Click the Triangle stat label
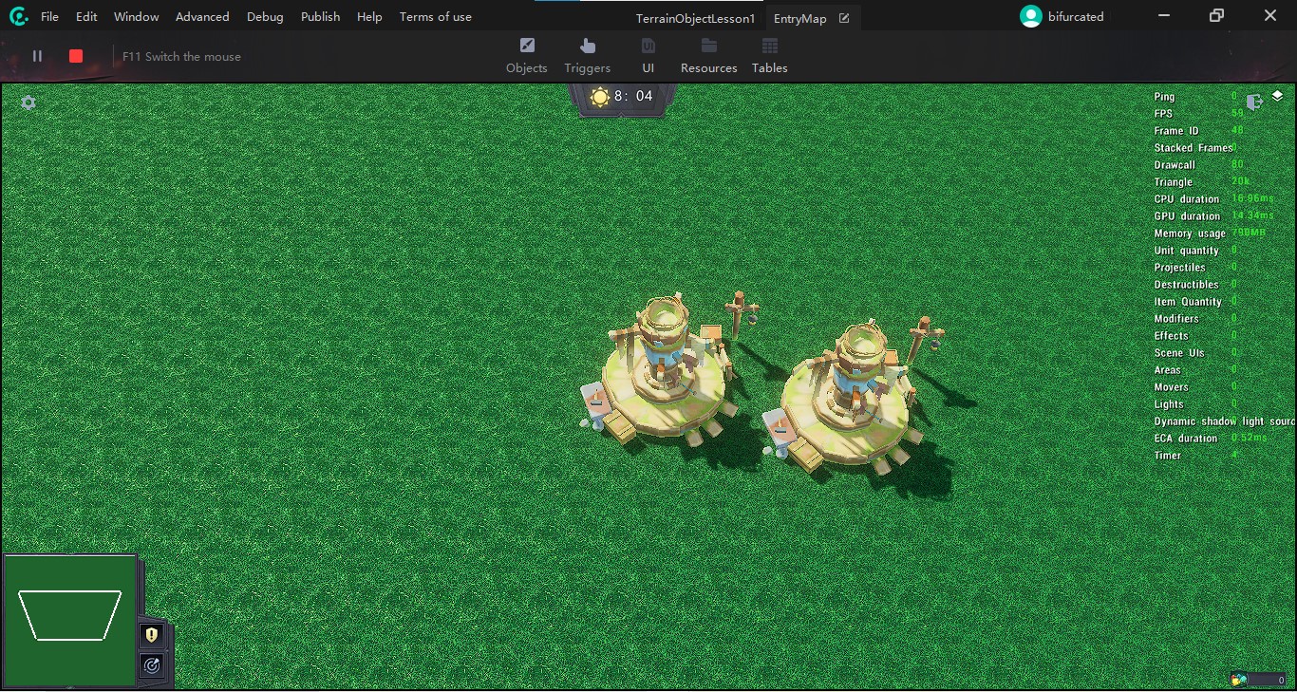Screen dimensions: 1297x692 click(1174, 182)
